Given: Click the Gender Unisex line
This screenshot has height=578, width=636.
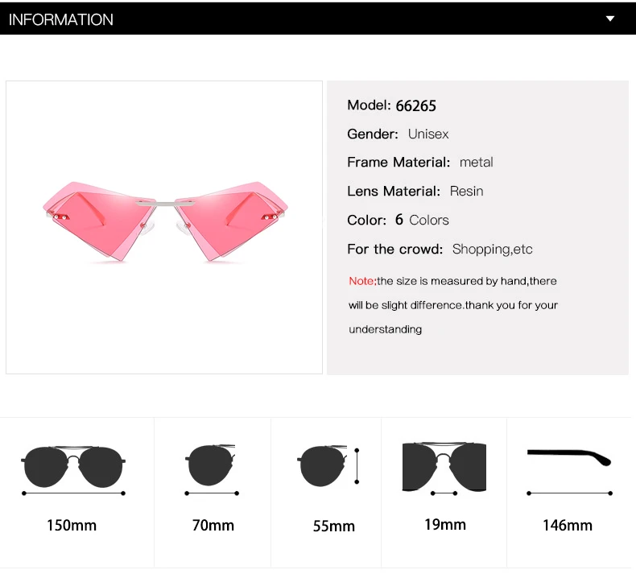Looking at the screenshot, I should click(x=398, y=134).
